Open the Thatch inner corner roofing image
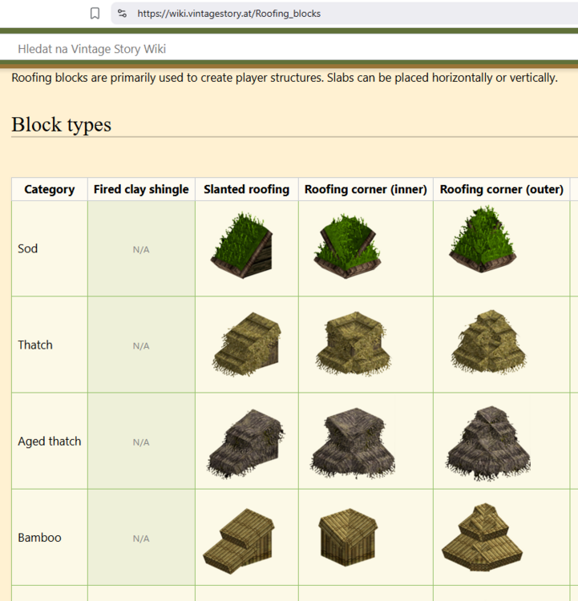Screen dimensions: 578x601 point(351,345)
